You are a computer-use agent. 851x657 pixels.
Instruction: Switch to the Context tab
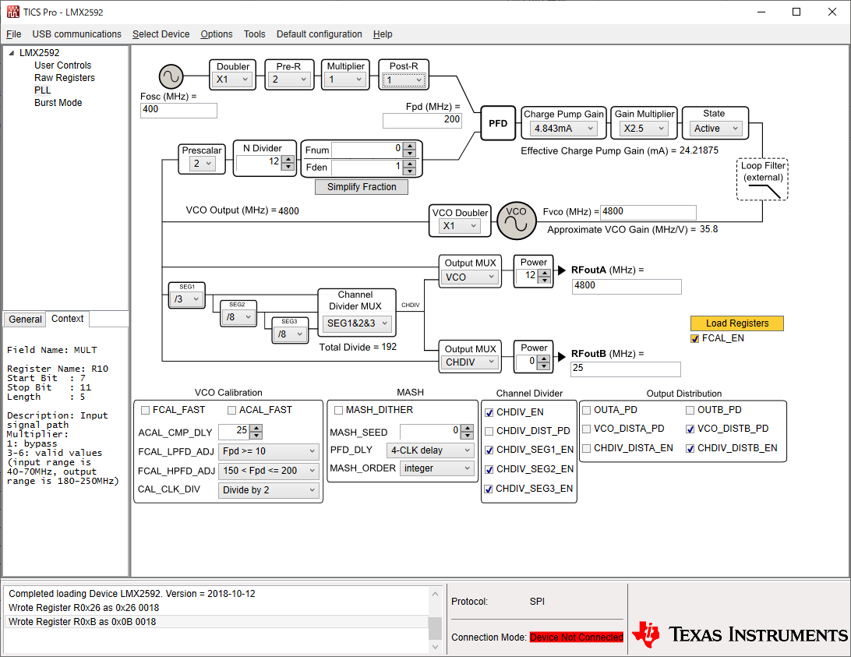pyautogui.click(x=67, y=319)
